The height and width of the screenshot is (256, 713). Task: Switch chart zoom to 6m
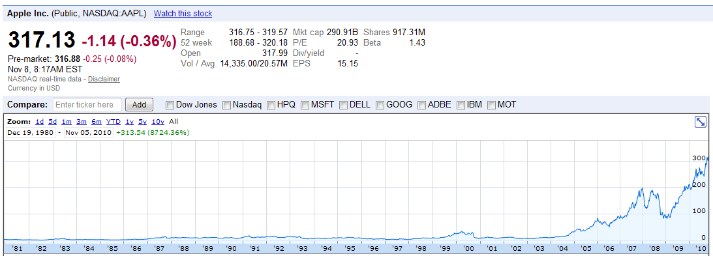pos(96,122)
